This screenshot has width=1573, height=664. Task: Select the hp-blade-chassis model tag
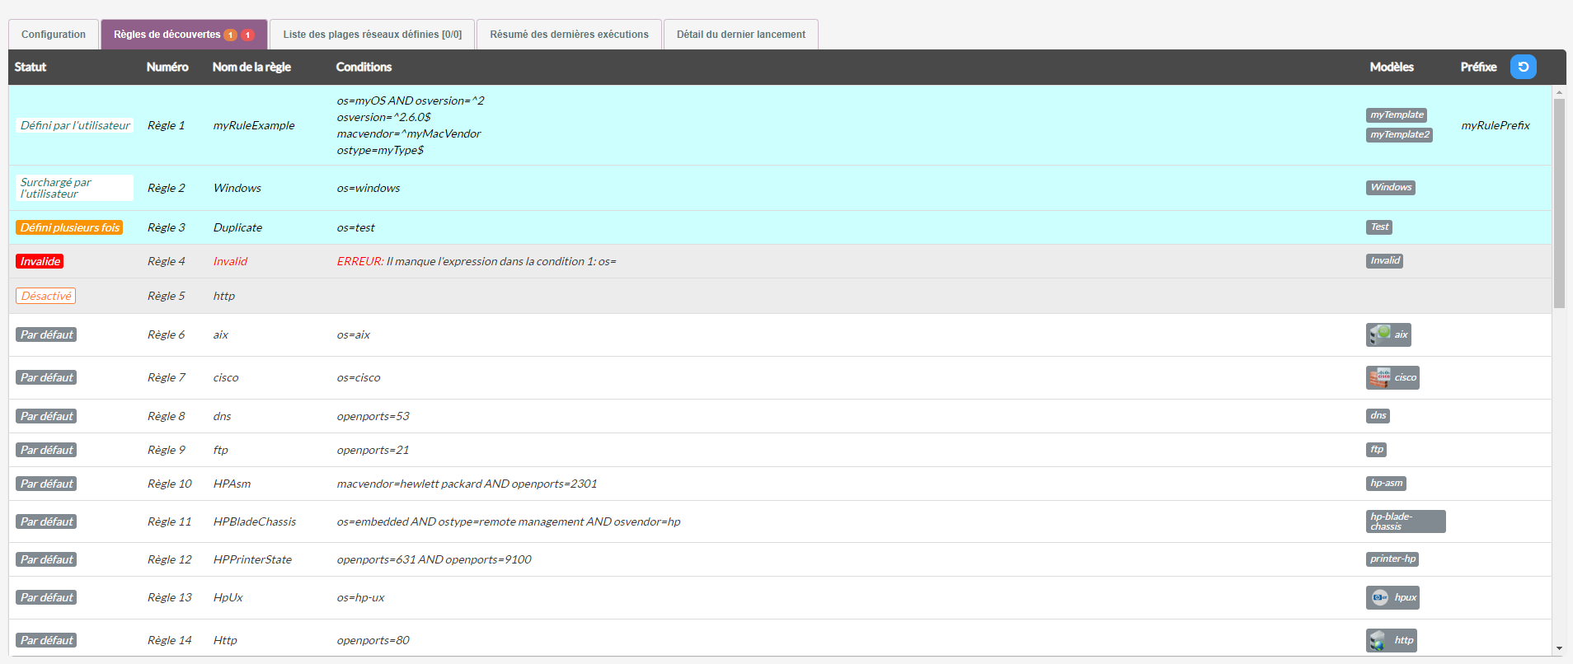1405,521
